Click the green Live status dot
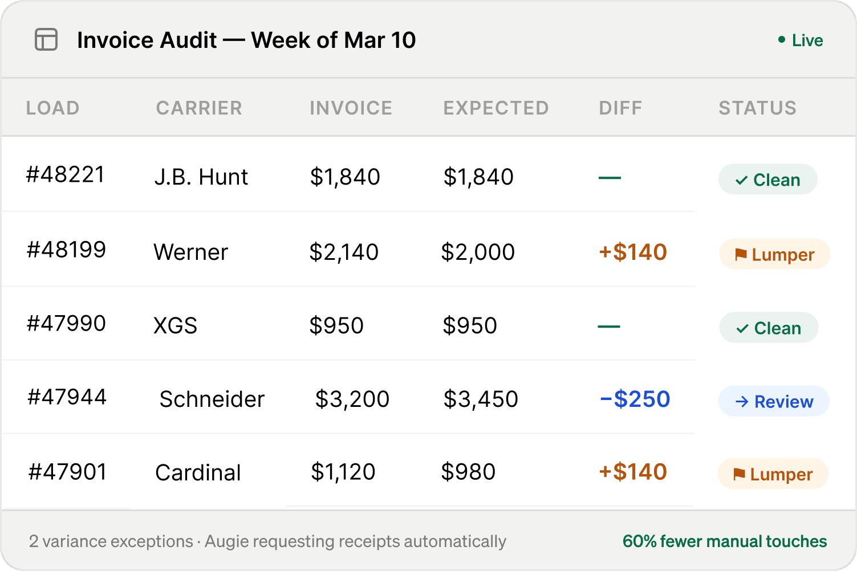This screenshot has width=857, height=571. pyautogui.click(x=782, y=40)
